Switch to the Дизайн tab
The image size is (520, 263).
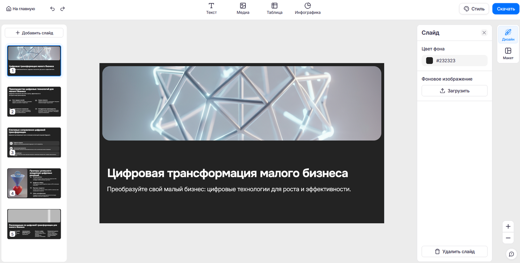tap(508, 35)
